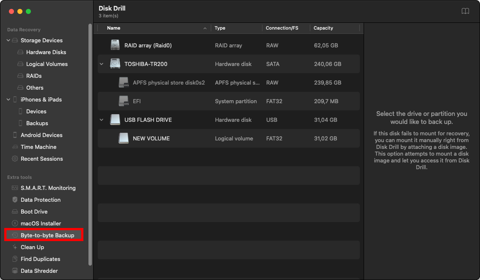The height and width of the screenshot is (280, 480).
Task: Open Data Protection tool
Action: (x=40, y=200)
